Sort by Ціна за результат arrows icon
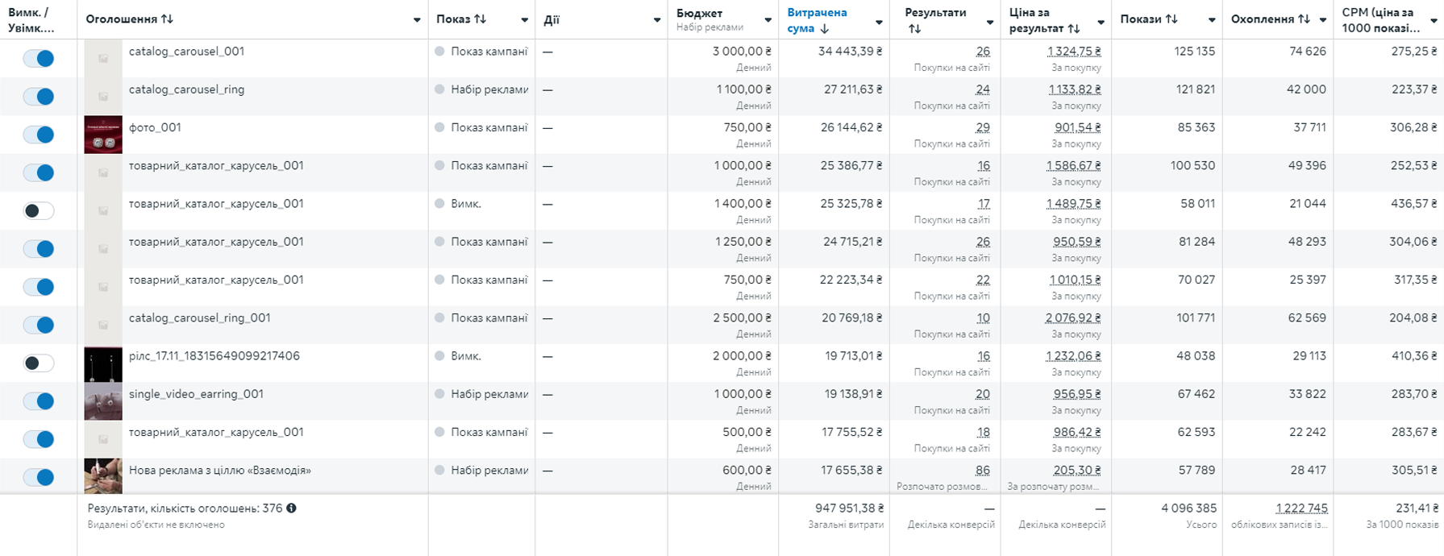 pyautogui.click(x=1074, y=29)
